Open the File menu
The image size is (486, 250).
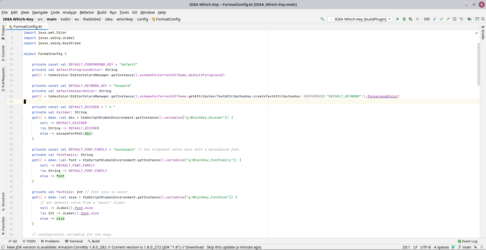[x=5, y=12]
